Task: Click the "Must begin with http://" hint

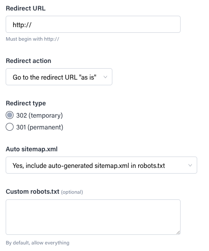Action: [x=32, y=39]
